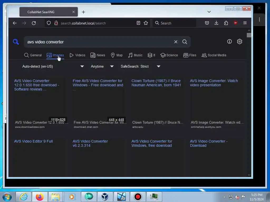
Task: Open the tracking protection shield icon
Action: pos(49,23)
